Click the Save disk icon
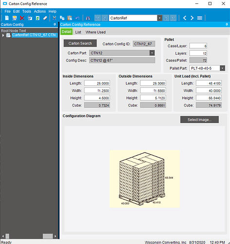The image size is (230, 244). 15,18
